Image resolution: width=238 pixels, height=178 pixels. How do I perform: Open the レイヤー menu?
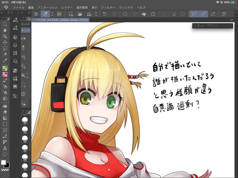pos(67,7)
